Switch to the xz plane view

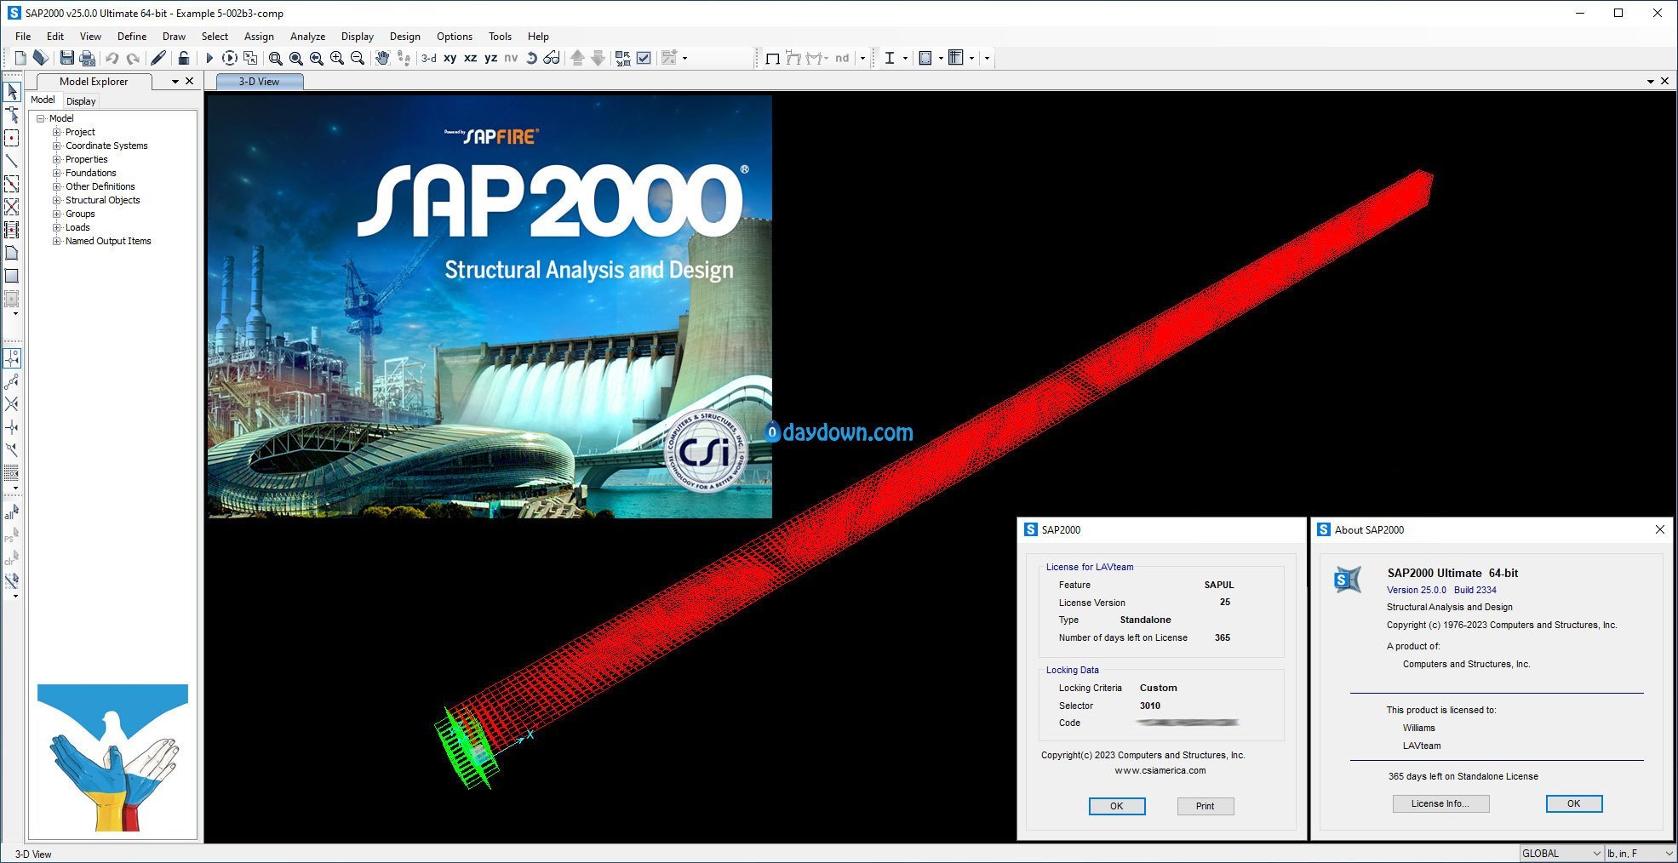point(470,58)
